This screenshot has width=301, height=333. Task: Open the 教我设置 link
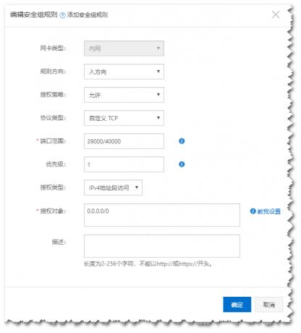(269, 211)
